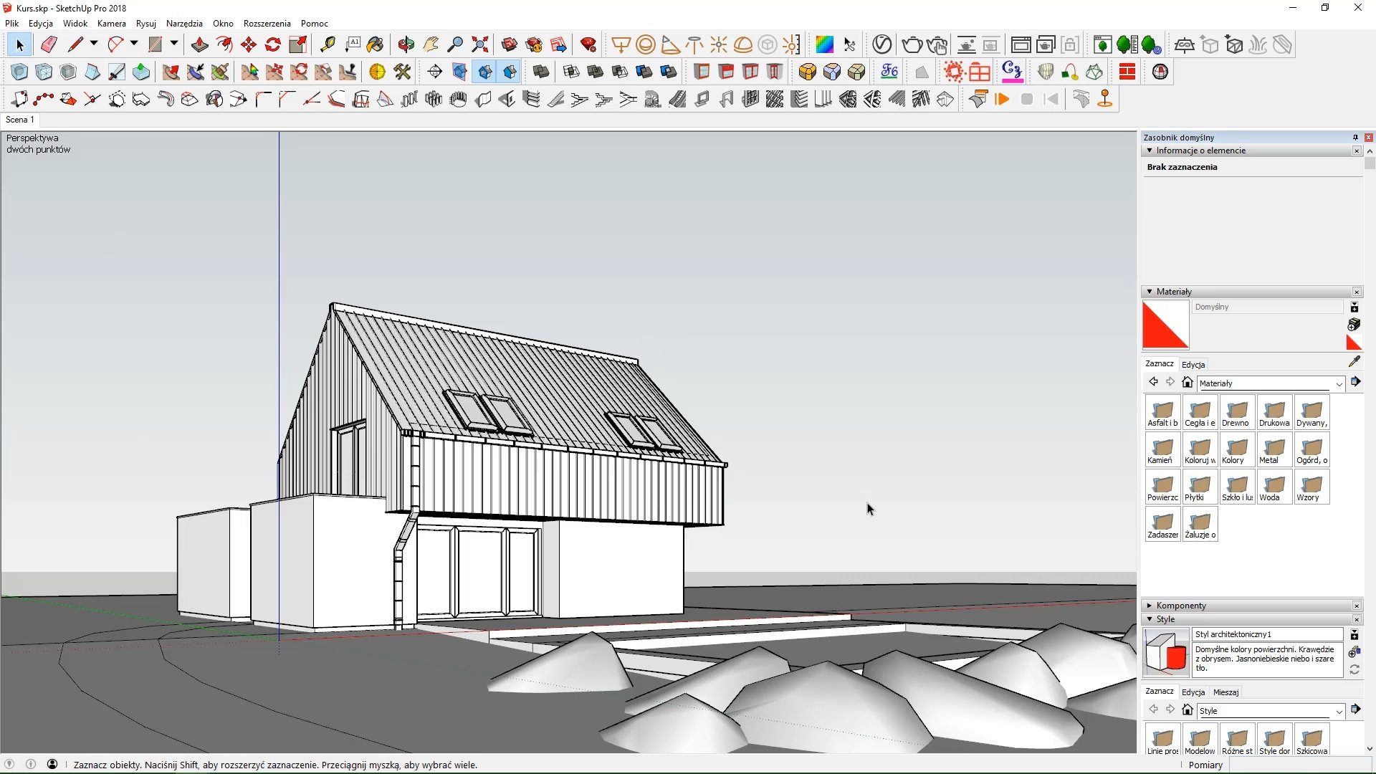Toggle the Display Section Planes button
The height and width of the screenshot is (774, 1376).
(x=459, y=72)
